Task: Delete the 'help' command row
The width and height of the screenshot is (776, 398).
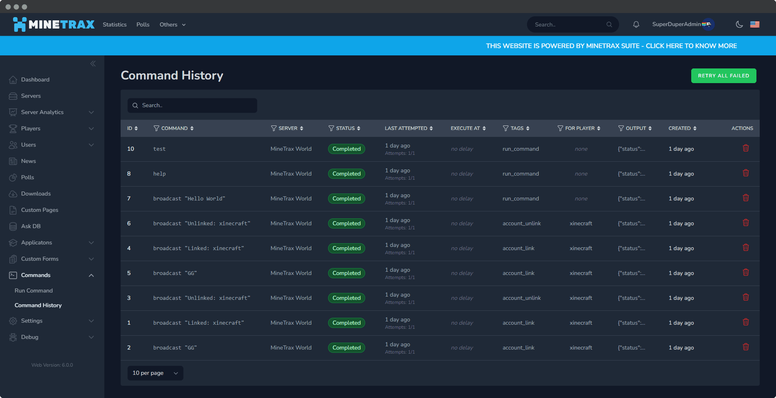Action: [745, 173]
